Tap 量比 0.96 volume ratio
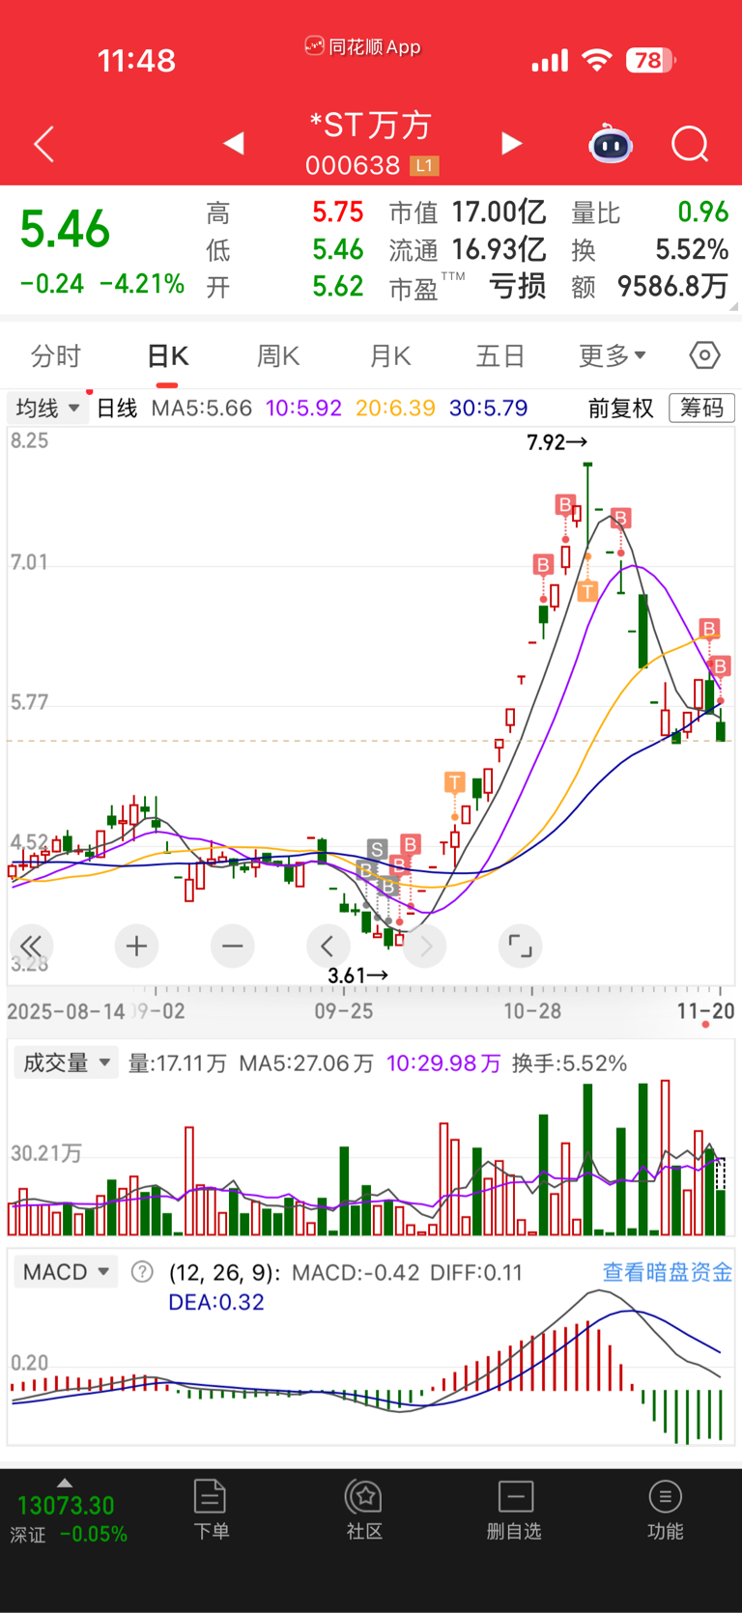 coord(649,212)
